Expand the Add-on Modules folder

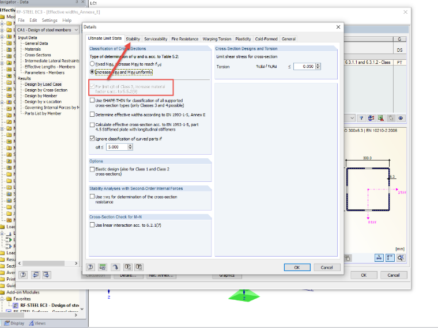tap(2, 292)
